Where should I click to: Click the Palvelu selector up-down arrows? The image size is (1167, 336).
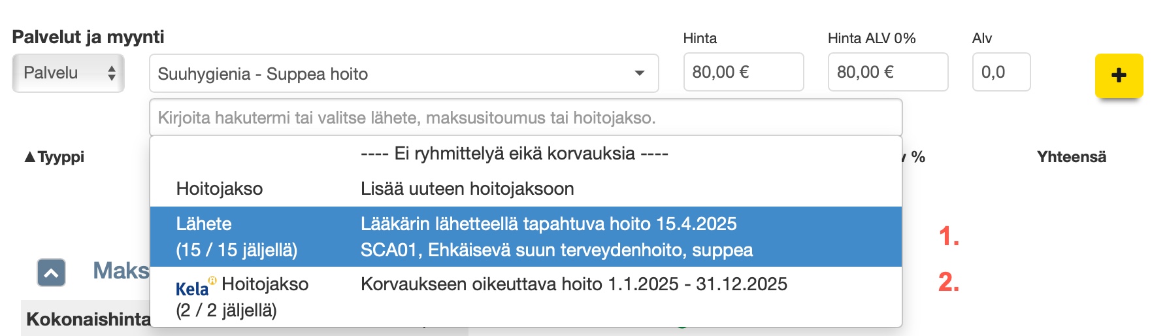click(112, 73)
